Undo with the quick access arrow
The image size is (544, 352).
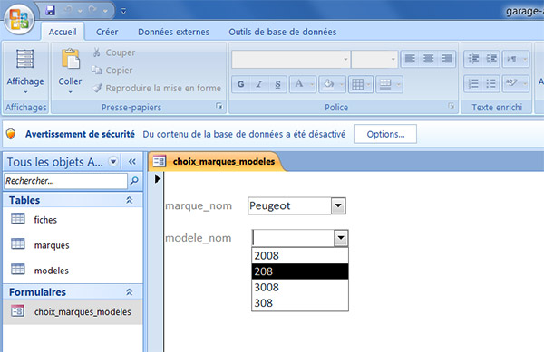(x=68, y=11)
